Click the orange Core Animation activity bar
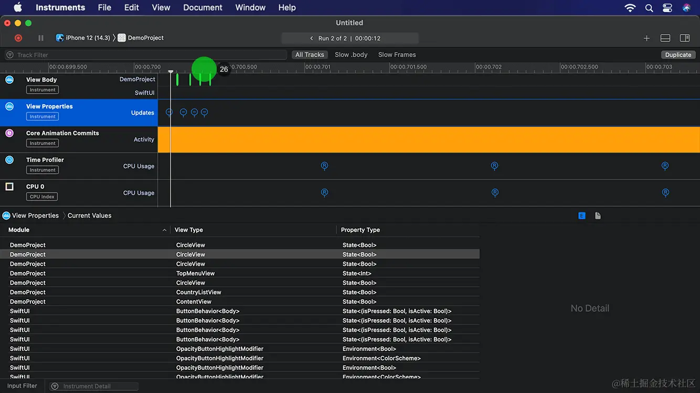 429,139
